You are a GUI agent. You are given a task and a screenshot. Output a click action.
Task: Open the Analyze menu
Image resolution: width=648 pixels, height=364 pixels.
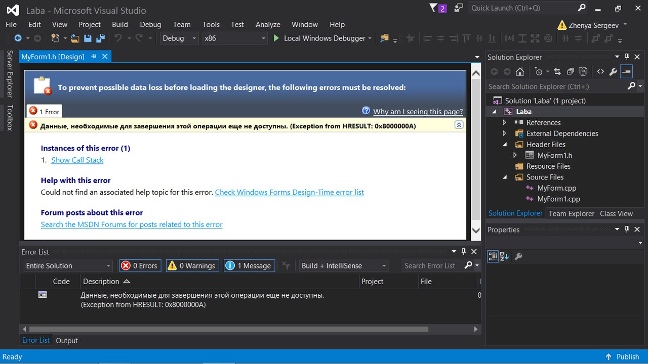click(x=268, y=24)
